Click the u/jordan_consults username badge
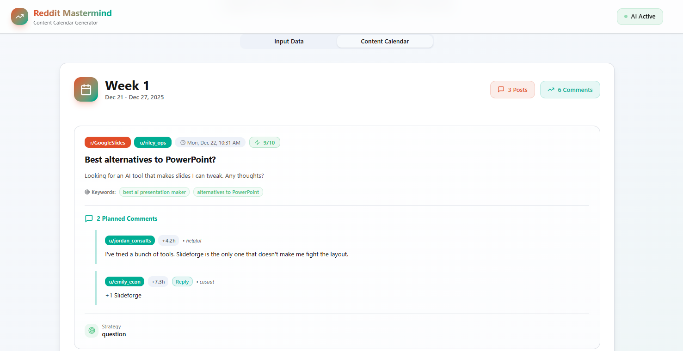This screenshot has width=683, height=351. 129,240
